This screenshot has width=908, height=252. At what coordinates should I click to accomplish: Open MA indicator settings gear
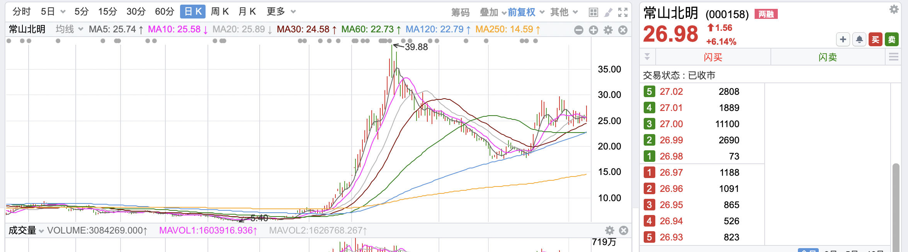click(x=608, y=30)
